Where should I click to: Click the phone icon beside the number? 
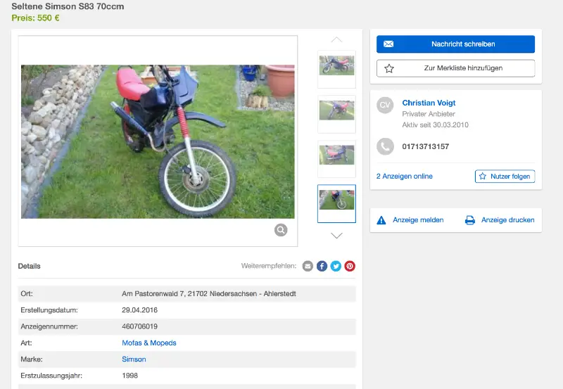click(x=385, y=146)
